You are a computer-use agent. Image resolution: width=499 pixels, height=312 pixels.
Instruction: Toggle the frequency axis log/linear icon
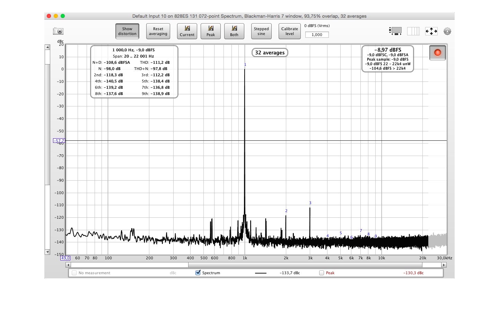(x=413, y=31)
